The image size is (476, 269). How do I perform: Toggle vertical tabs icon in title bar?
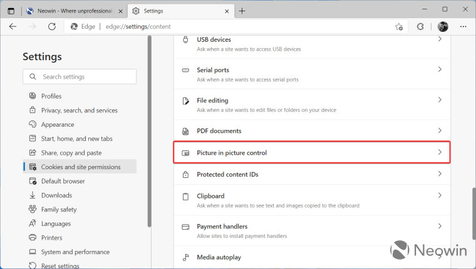pyautogui.click(x=11, y=11)
